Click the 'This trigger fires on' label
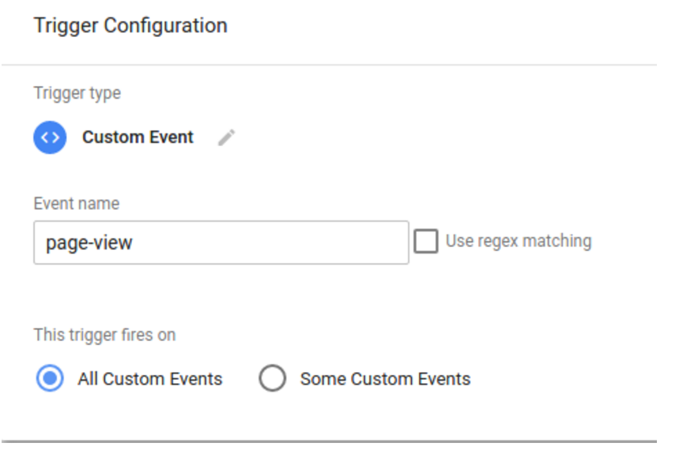The height and width of the screenshot is (458, 679). 104,335
